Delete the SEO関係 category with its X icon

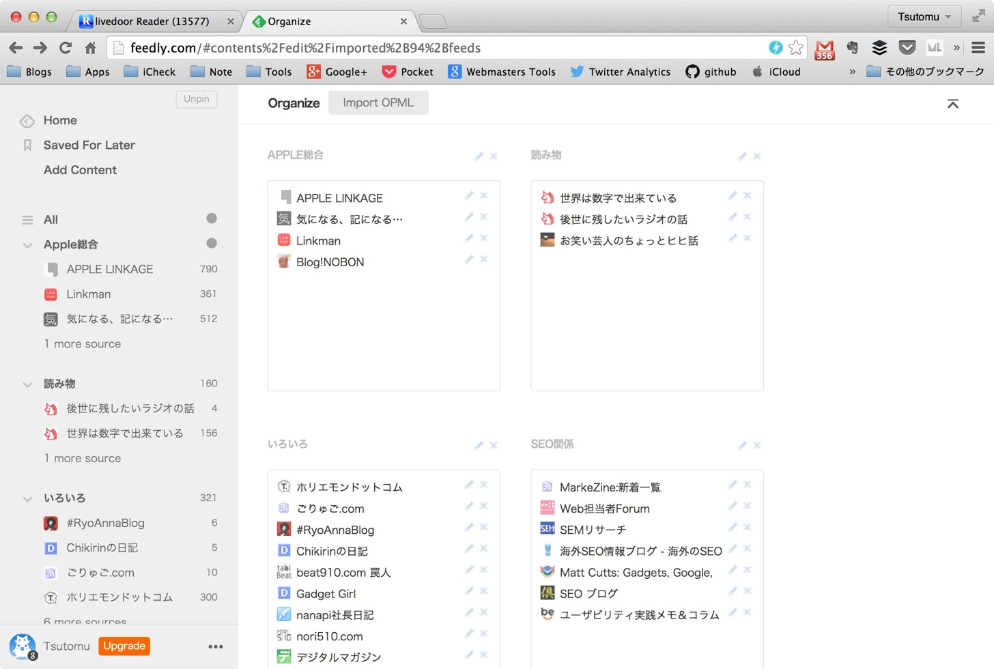pyautogui.click(x=756, y=446)
